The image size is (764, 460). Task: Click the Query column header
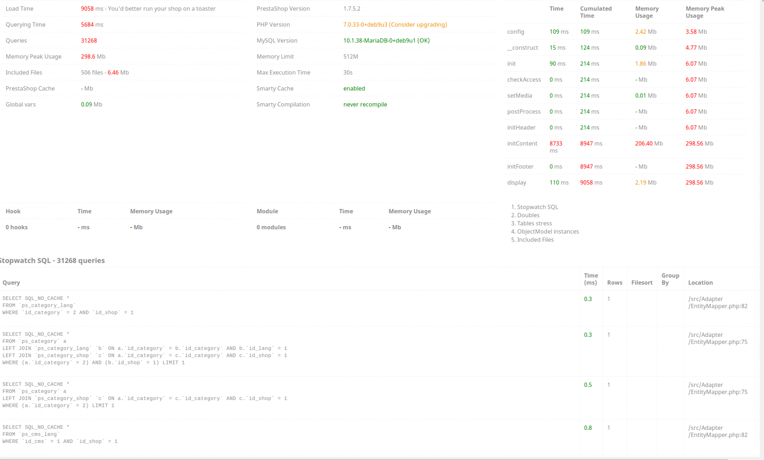point(11,282)
